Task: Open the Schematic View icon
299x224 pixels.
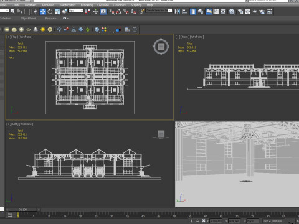Action: point(223,11)
